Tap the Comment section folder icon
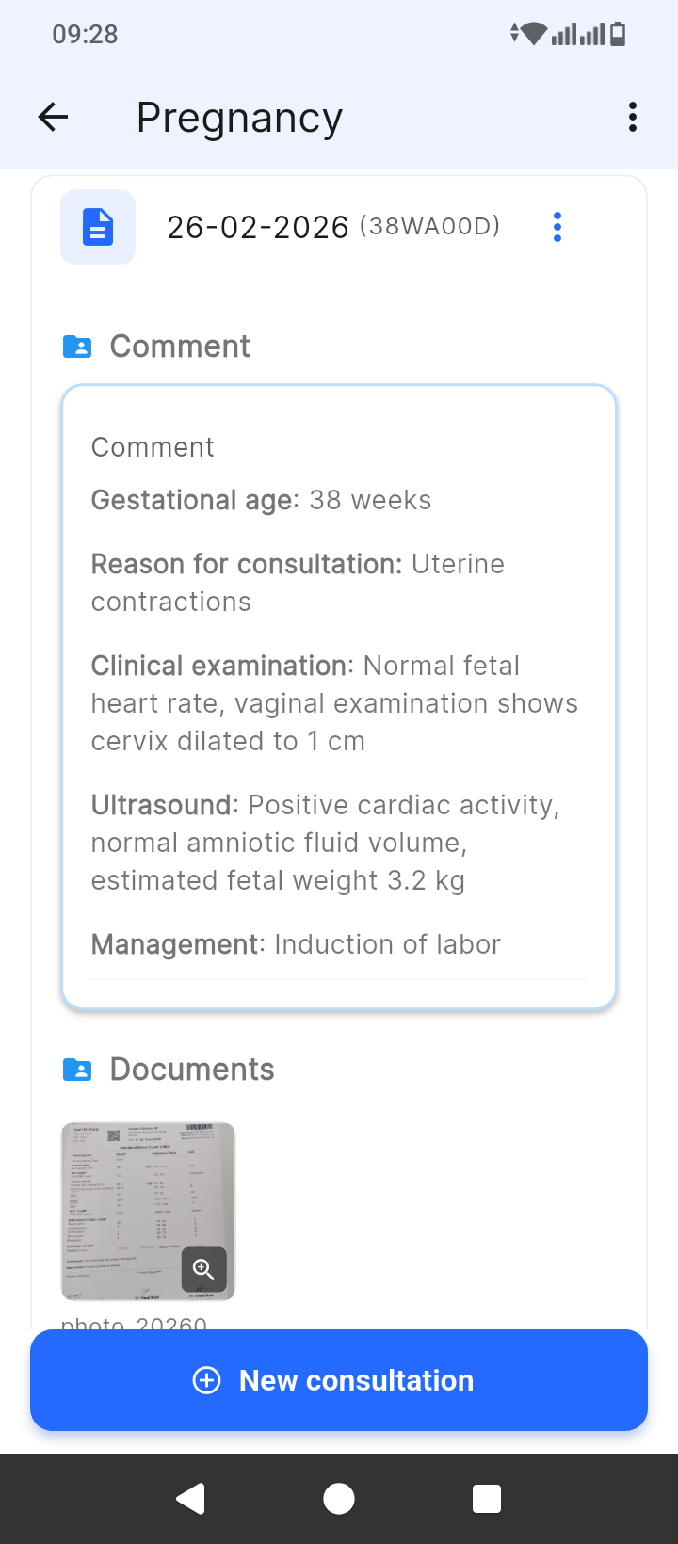678x1544 pixels. pyautogui.click(x=77, y=346)
